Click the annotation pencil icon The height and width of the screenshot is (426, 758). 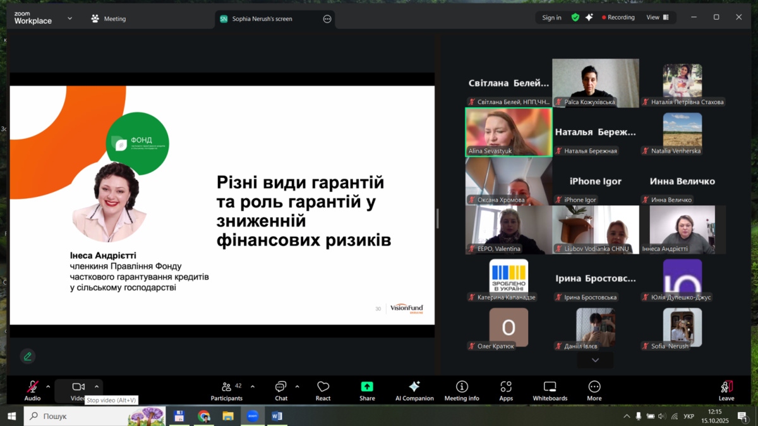point(27,357)
